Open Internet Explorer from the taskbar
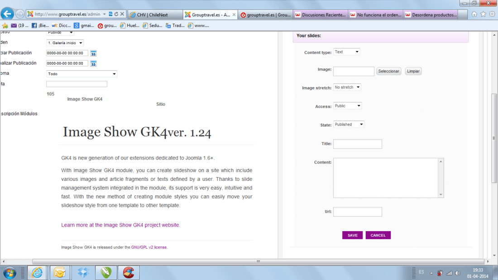 [37, 273]
